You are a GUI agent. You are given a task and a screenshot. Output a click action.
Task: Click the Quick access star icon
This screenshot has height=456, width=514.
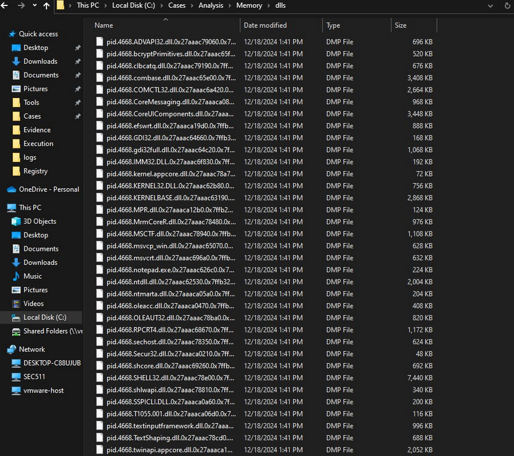[x=11, y=34]
